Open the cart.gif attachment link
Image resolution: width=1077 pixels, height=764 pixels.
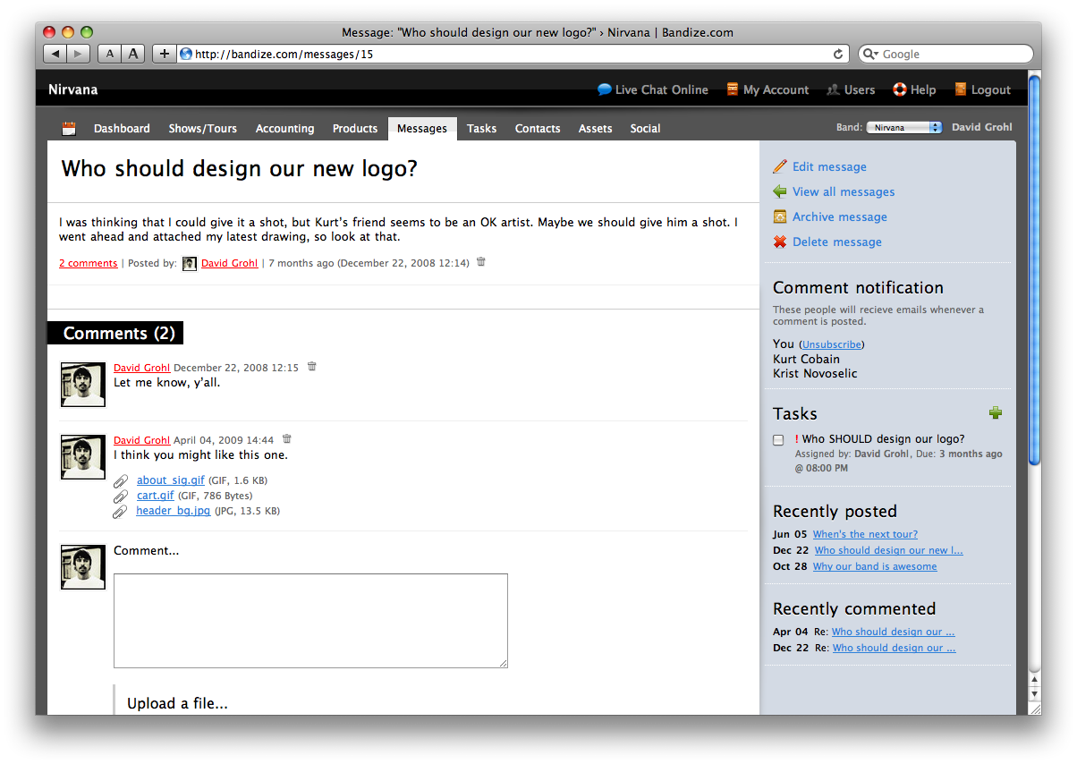156,496
